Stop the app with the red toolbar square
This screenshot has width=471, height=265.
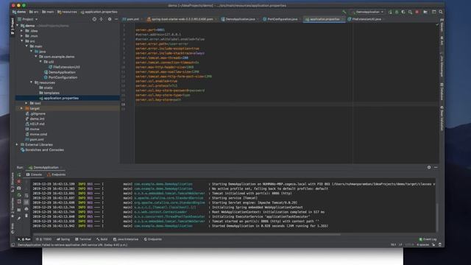point(417,12)
